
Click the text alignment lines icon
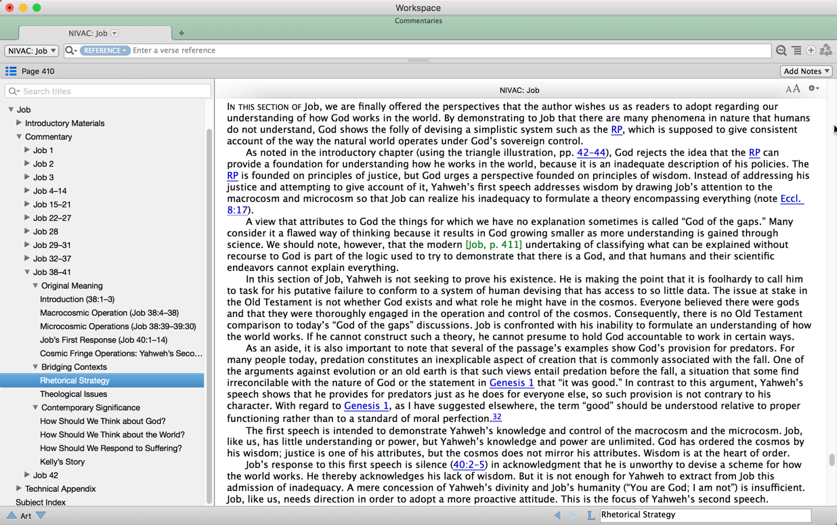(796, 51)
